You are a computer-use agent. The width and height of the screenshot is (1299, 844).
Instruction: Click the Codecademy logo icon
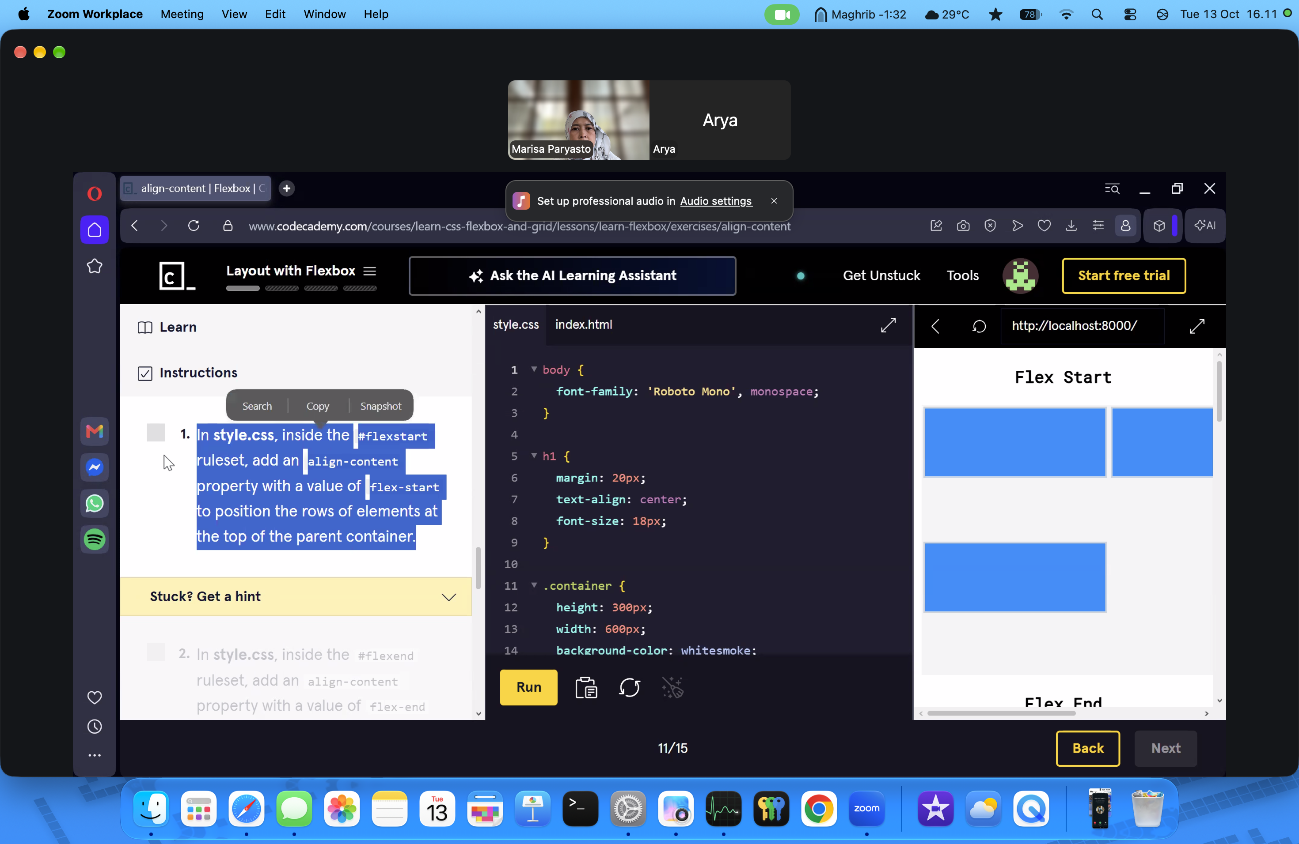tap(176, 276)
